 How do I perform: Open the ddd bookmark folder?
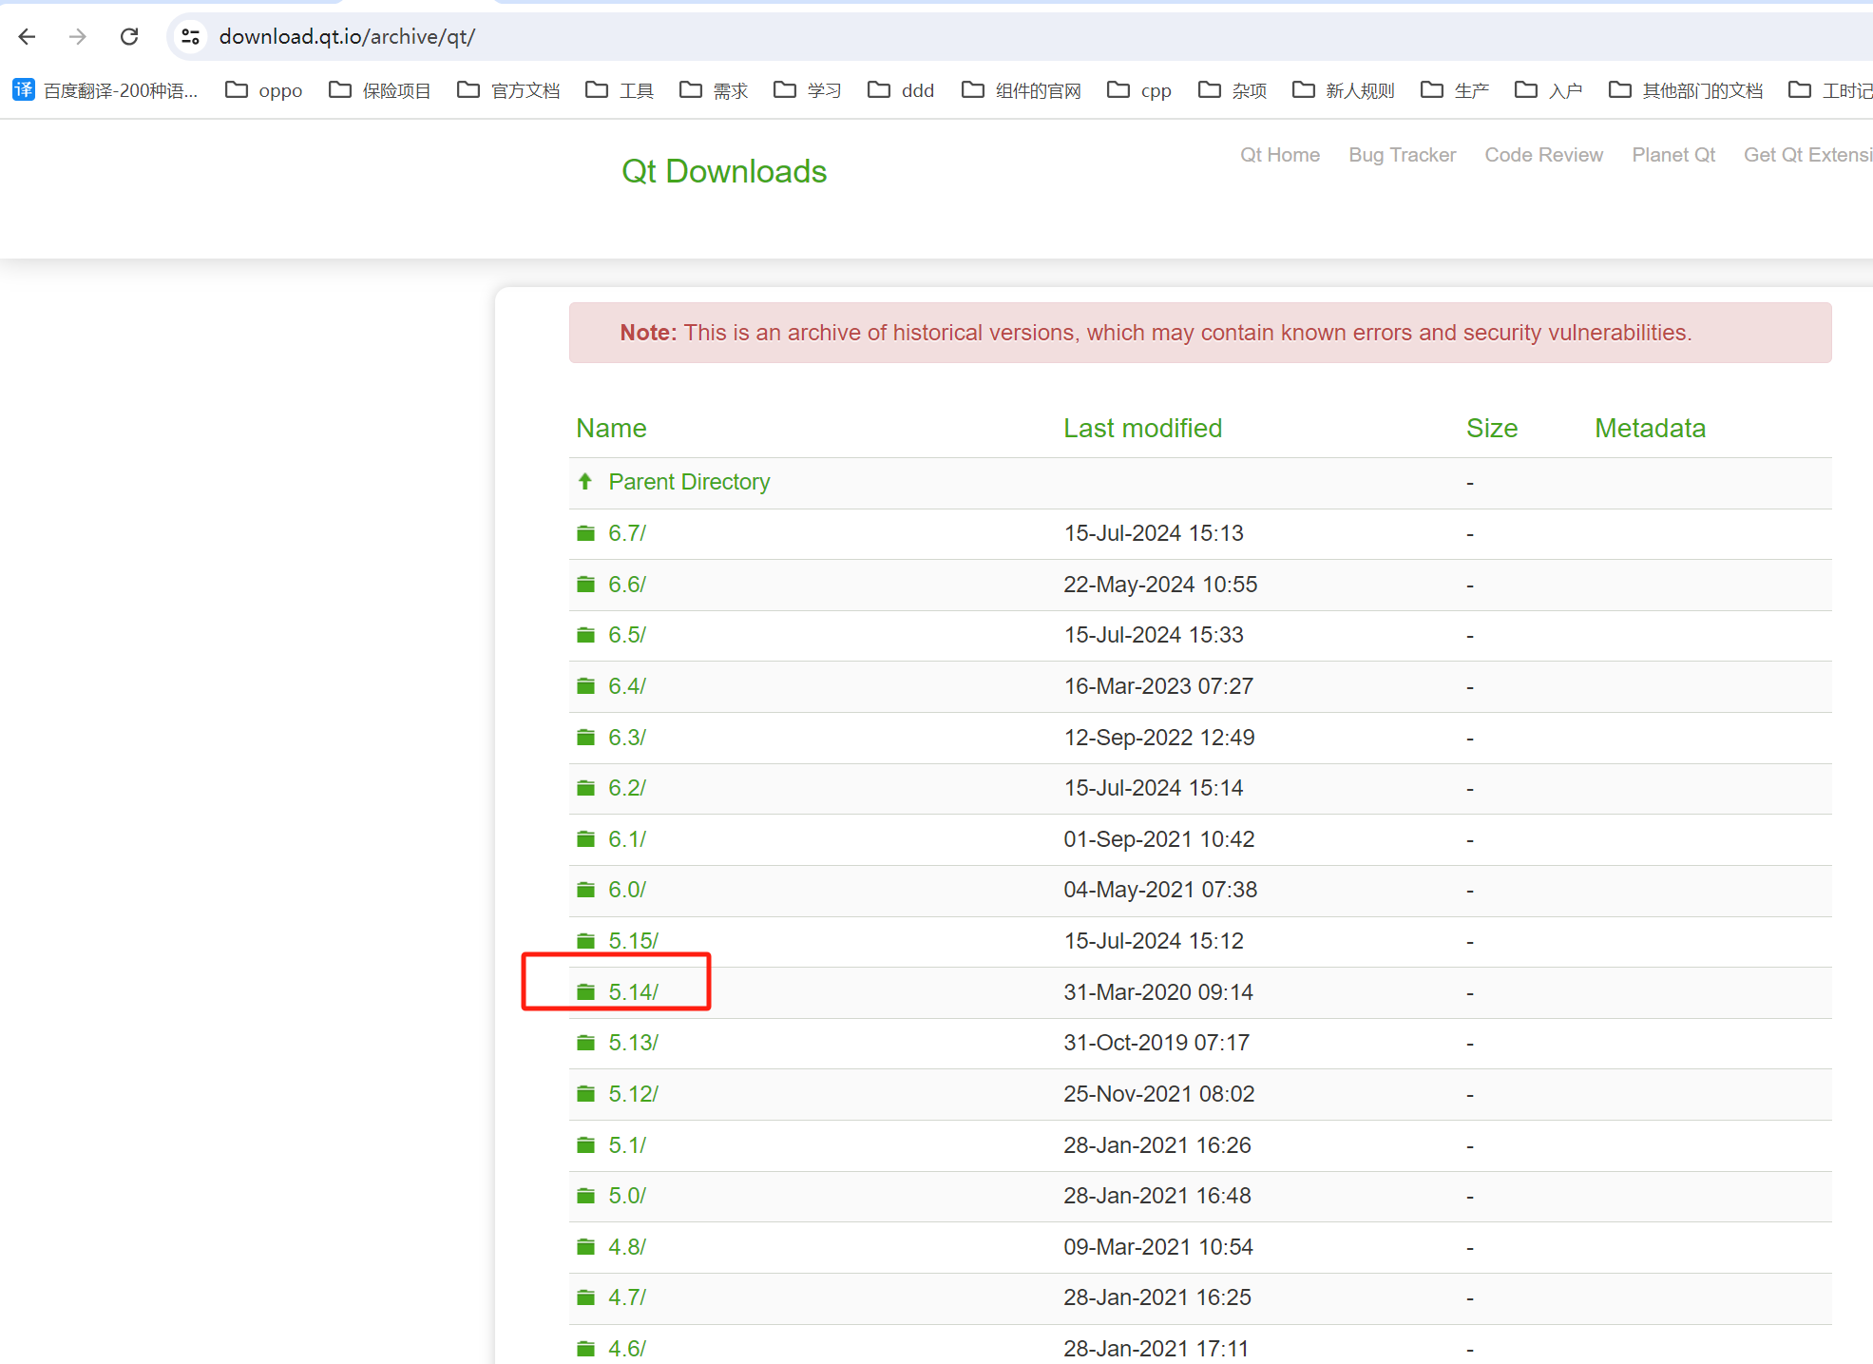pos(901,90)
